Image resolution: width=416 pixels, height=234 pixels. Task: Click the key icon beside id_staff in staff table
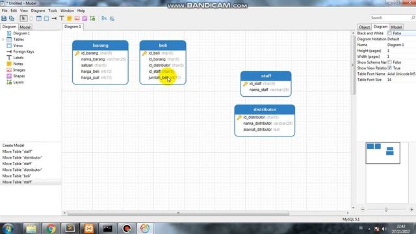tap(246, 84)
